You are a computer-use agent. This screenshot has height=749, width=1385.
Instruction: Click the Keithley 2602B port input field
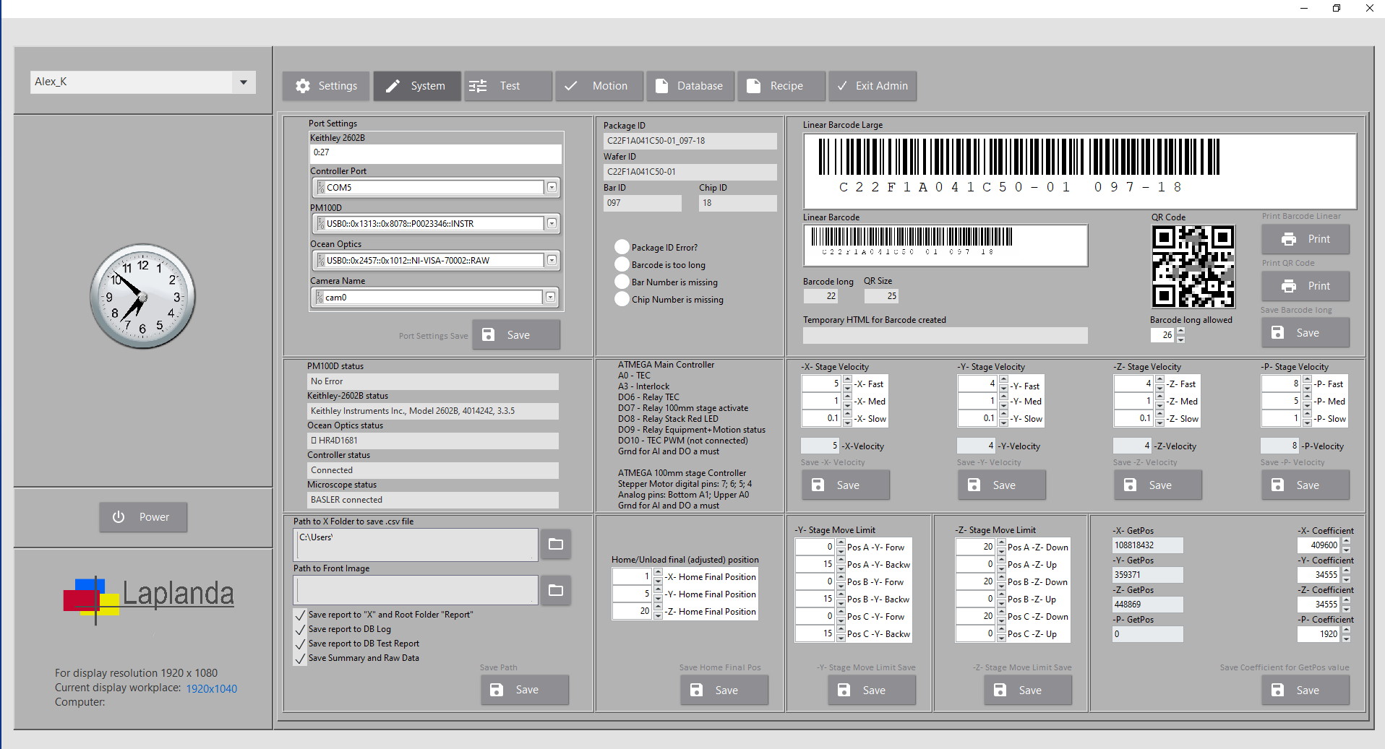coord(436,153)
